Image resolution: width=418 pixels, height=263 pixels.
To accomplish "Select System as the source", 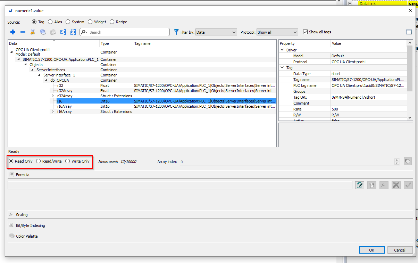I will click(x=68, y=22).
